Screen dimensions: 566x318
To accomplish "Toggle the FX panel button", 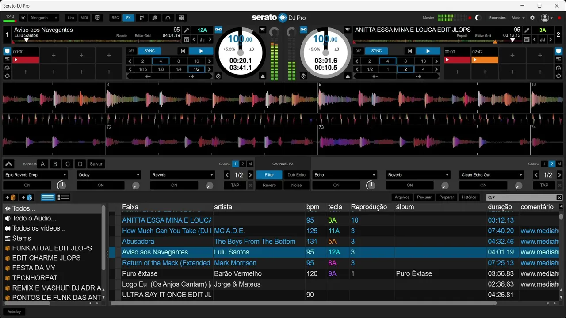I will point(129,18).
